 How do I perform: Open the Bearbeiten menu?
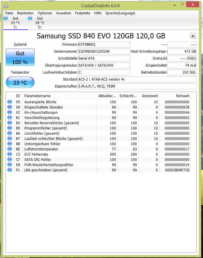[25, 13]
